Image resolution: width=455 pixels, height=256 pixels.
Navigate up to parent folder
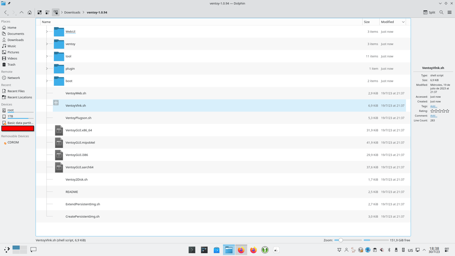click(21, 12)
